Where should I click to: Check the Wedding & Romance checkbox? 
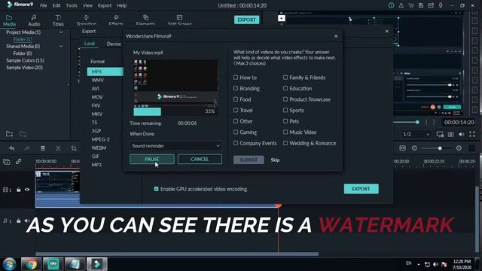click(x=285, y=143)
